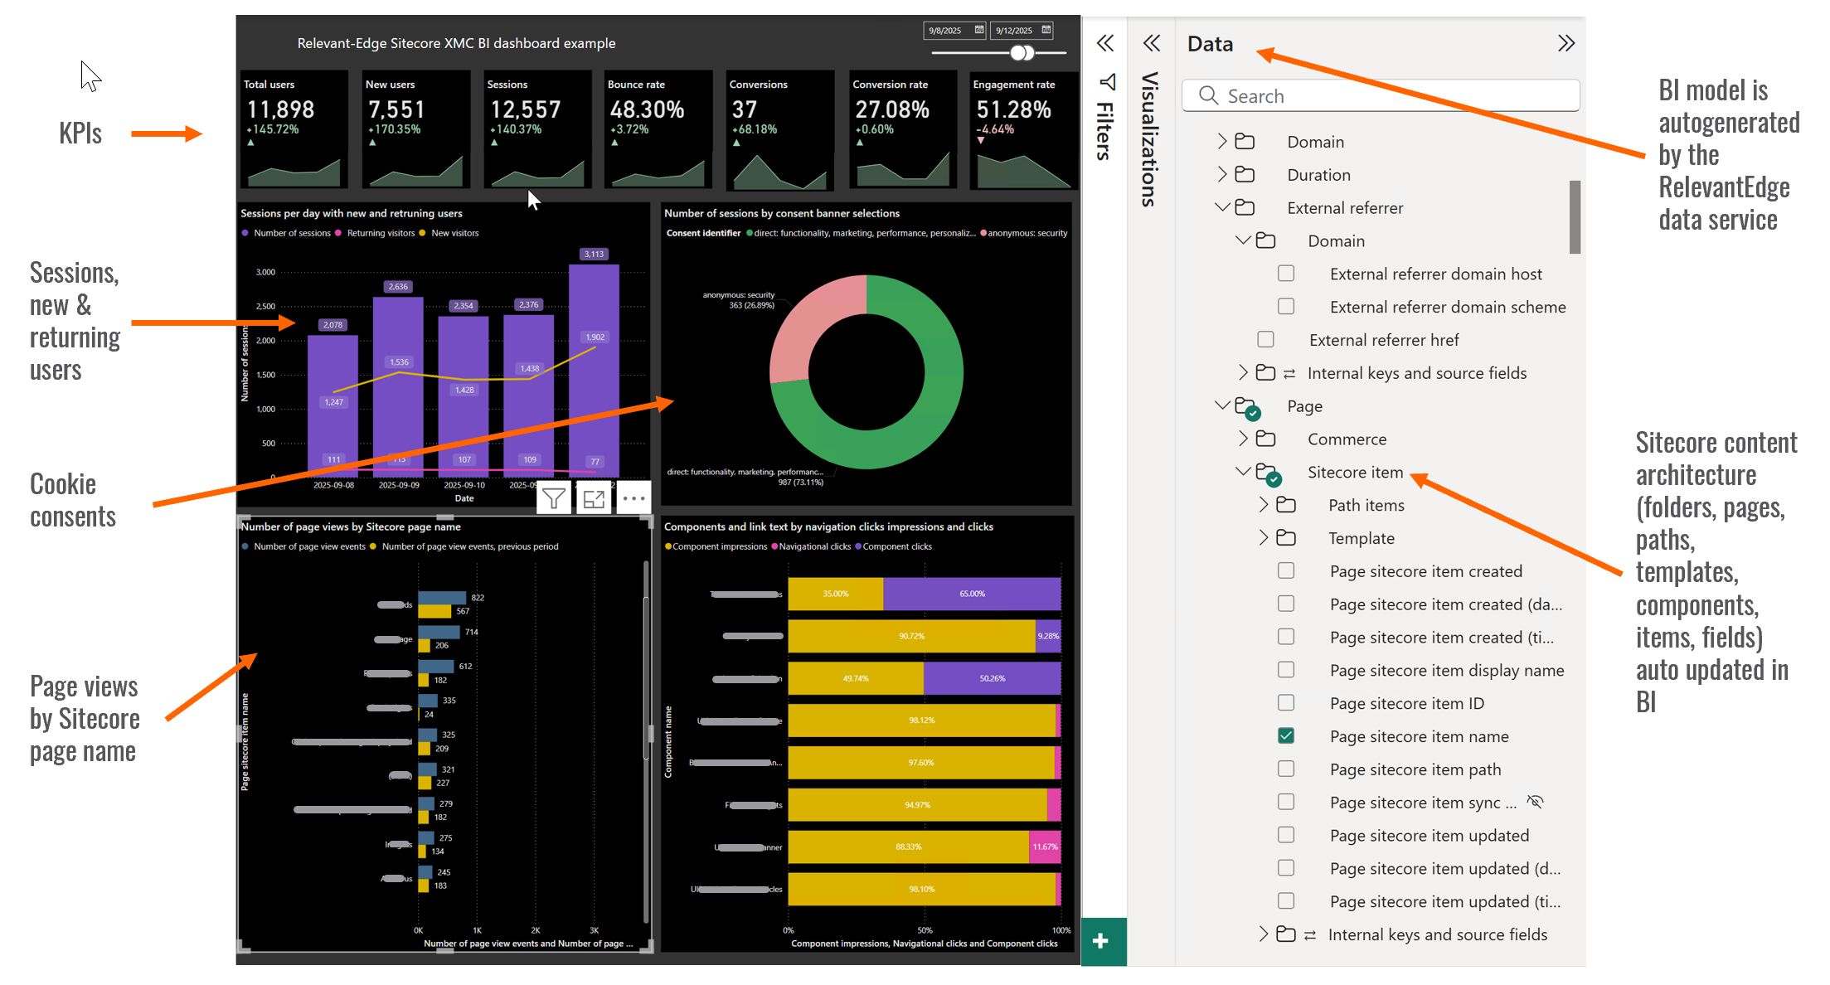Screen dimensions: 1830x985
Task: Open focus mode on the sessions chart
Action: coord(594,497)
